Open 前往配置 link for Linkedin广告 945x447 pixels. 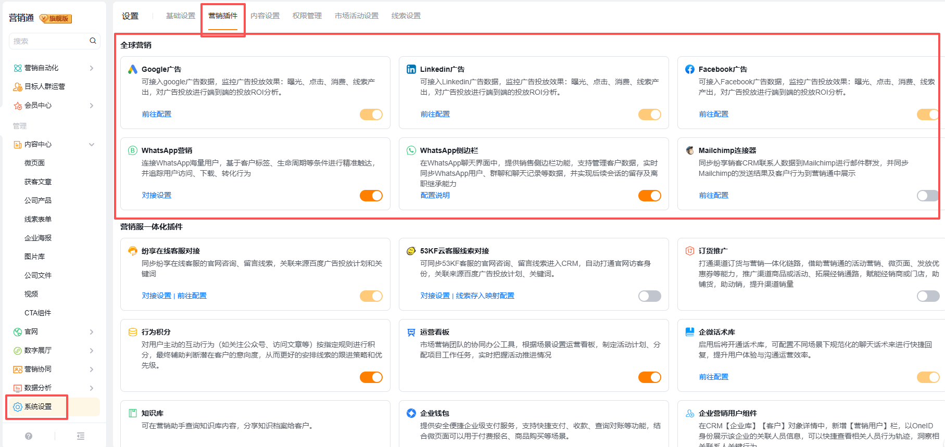(435, 114)
